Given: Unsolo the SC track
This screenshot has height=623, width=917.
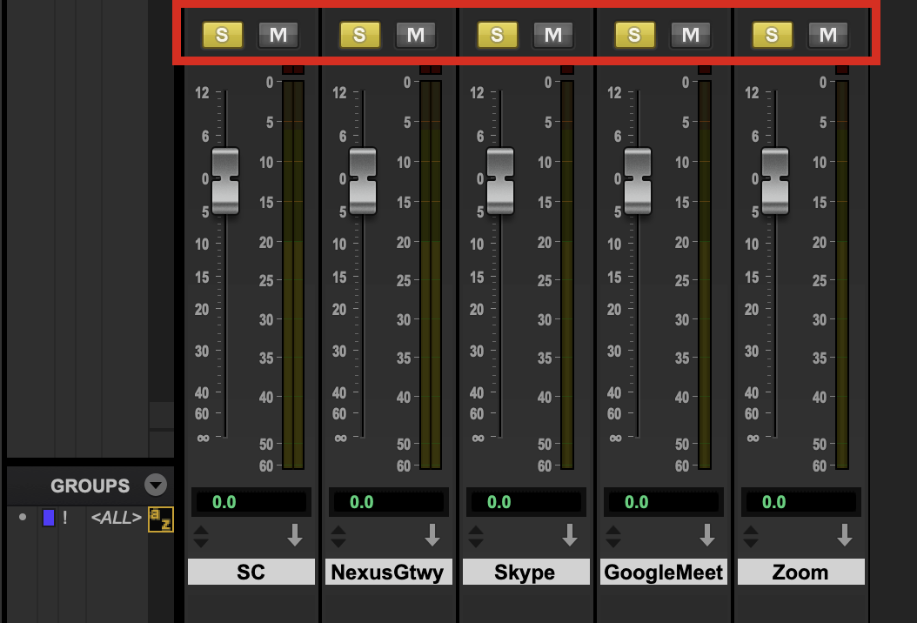Looking at the screenshot, I should pyautogui.click(x=222, y=35).
